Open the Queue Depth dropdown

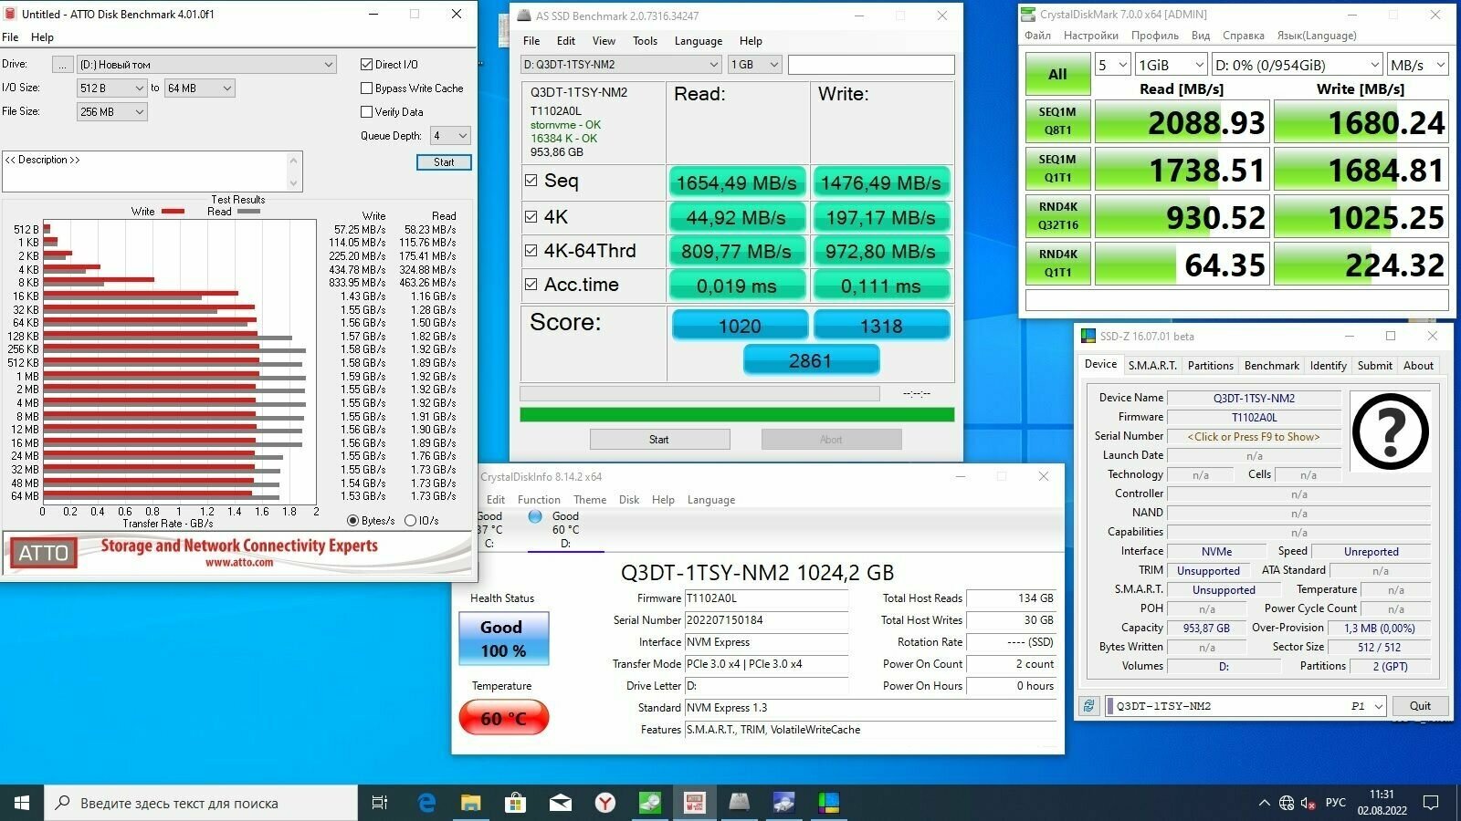tap(451, 136)
